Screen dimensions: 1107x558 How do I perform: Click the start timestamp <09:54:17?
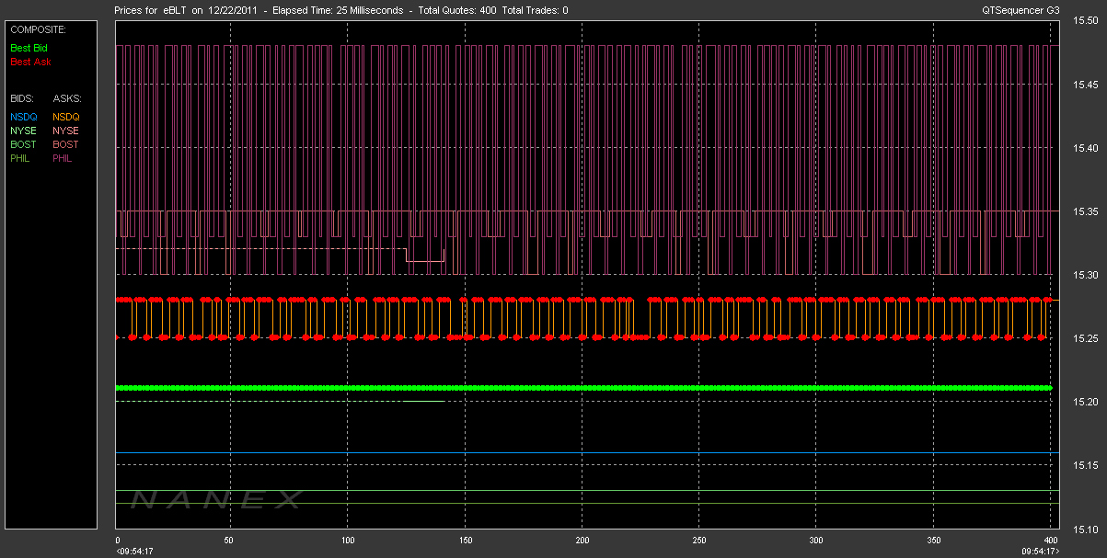[x=134, y=551]
